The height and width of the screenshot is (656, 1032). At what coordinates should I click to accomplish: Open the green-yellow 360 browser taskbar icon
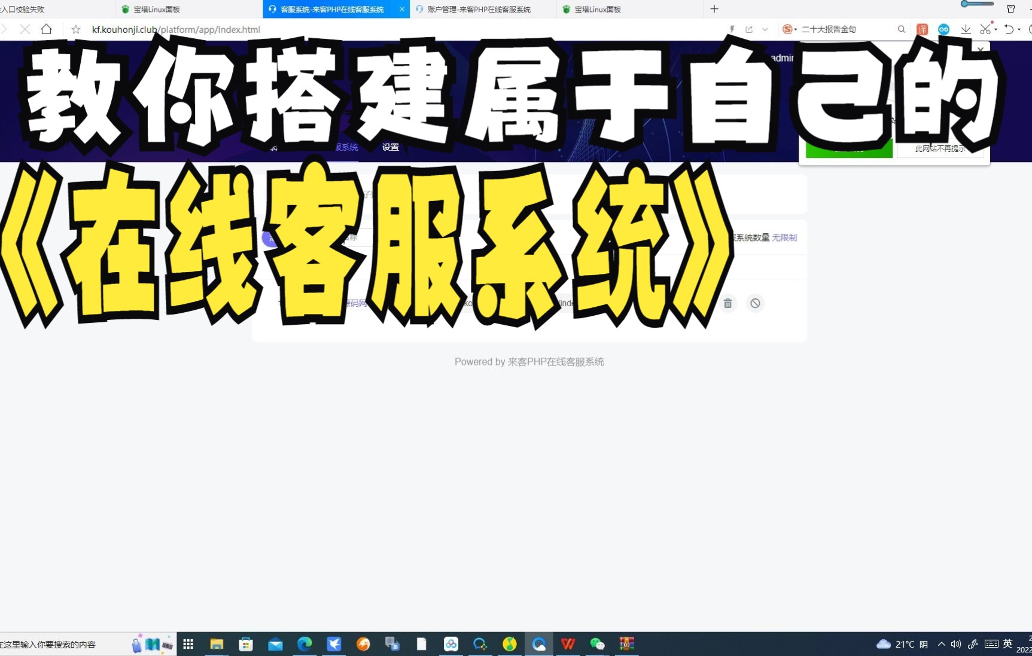pyautogui.click(x=510, y=644)
